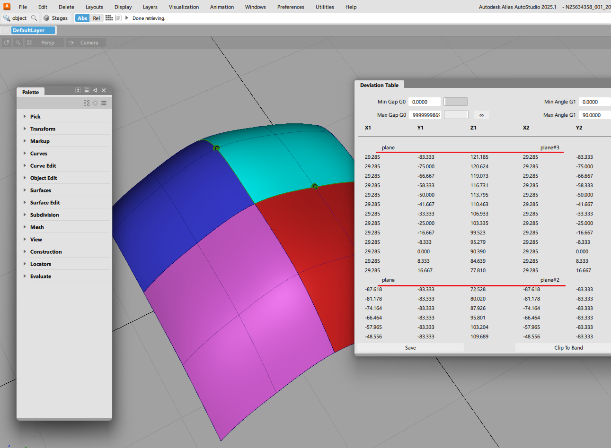Click the camera icon in viewport bar
The width and height of the screenshot is (611, 448).
(71, 43)
